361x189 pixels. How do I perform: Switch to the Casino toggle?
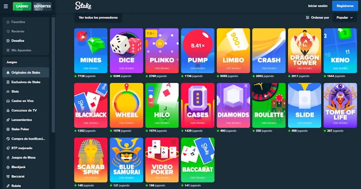[22, 6]
